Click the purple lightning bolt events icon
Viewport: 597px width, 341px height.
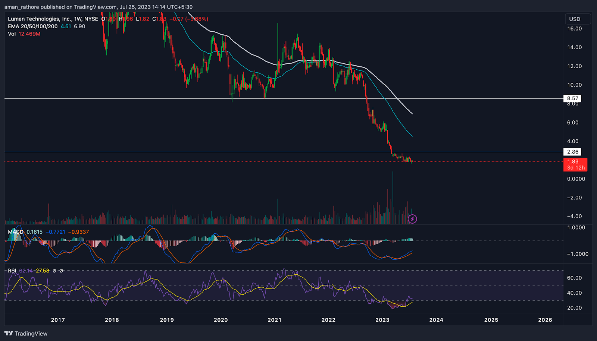tap(412, 219)
